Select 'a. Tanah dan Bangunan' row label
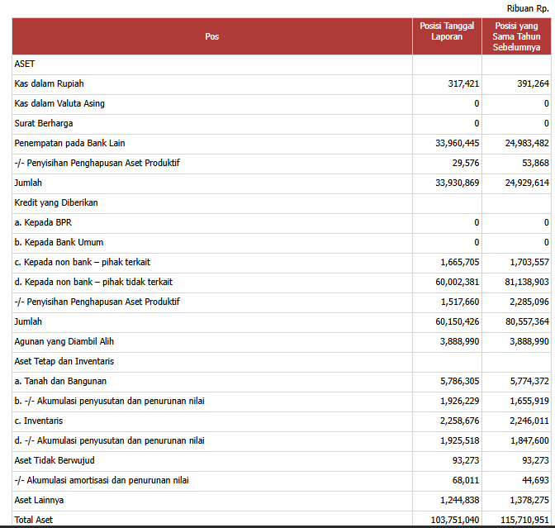The width and height of the screenshot is (555, 528). click(x=60, y=381)
